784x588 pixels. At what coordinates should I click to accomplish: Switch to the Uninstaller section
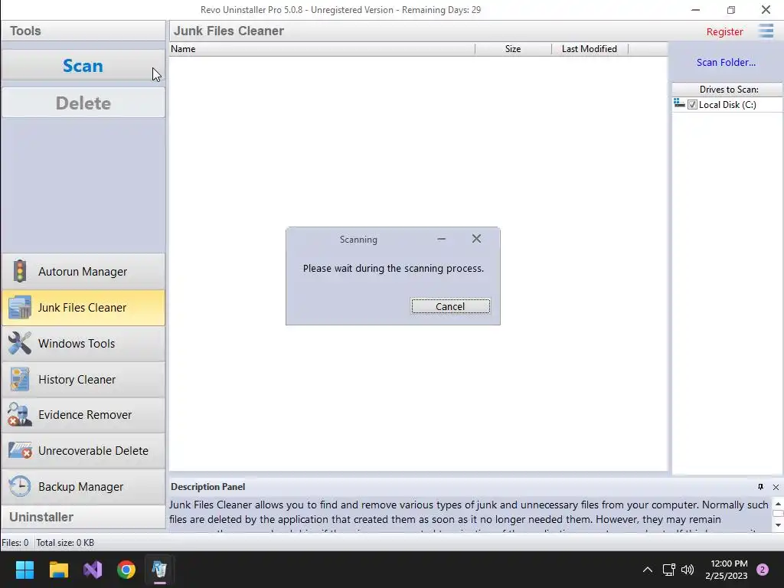tap(83, 517)
